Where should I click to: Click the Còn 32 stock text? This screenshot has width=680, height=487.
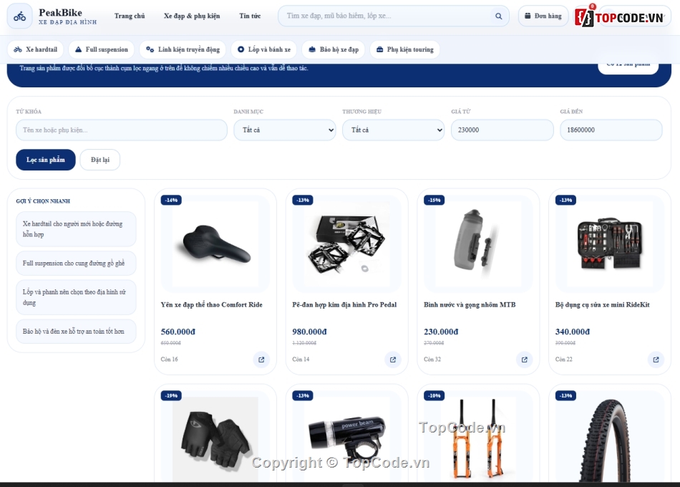[432, 360]
